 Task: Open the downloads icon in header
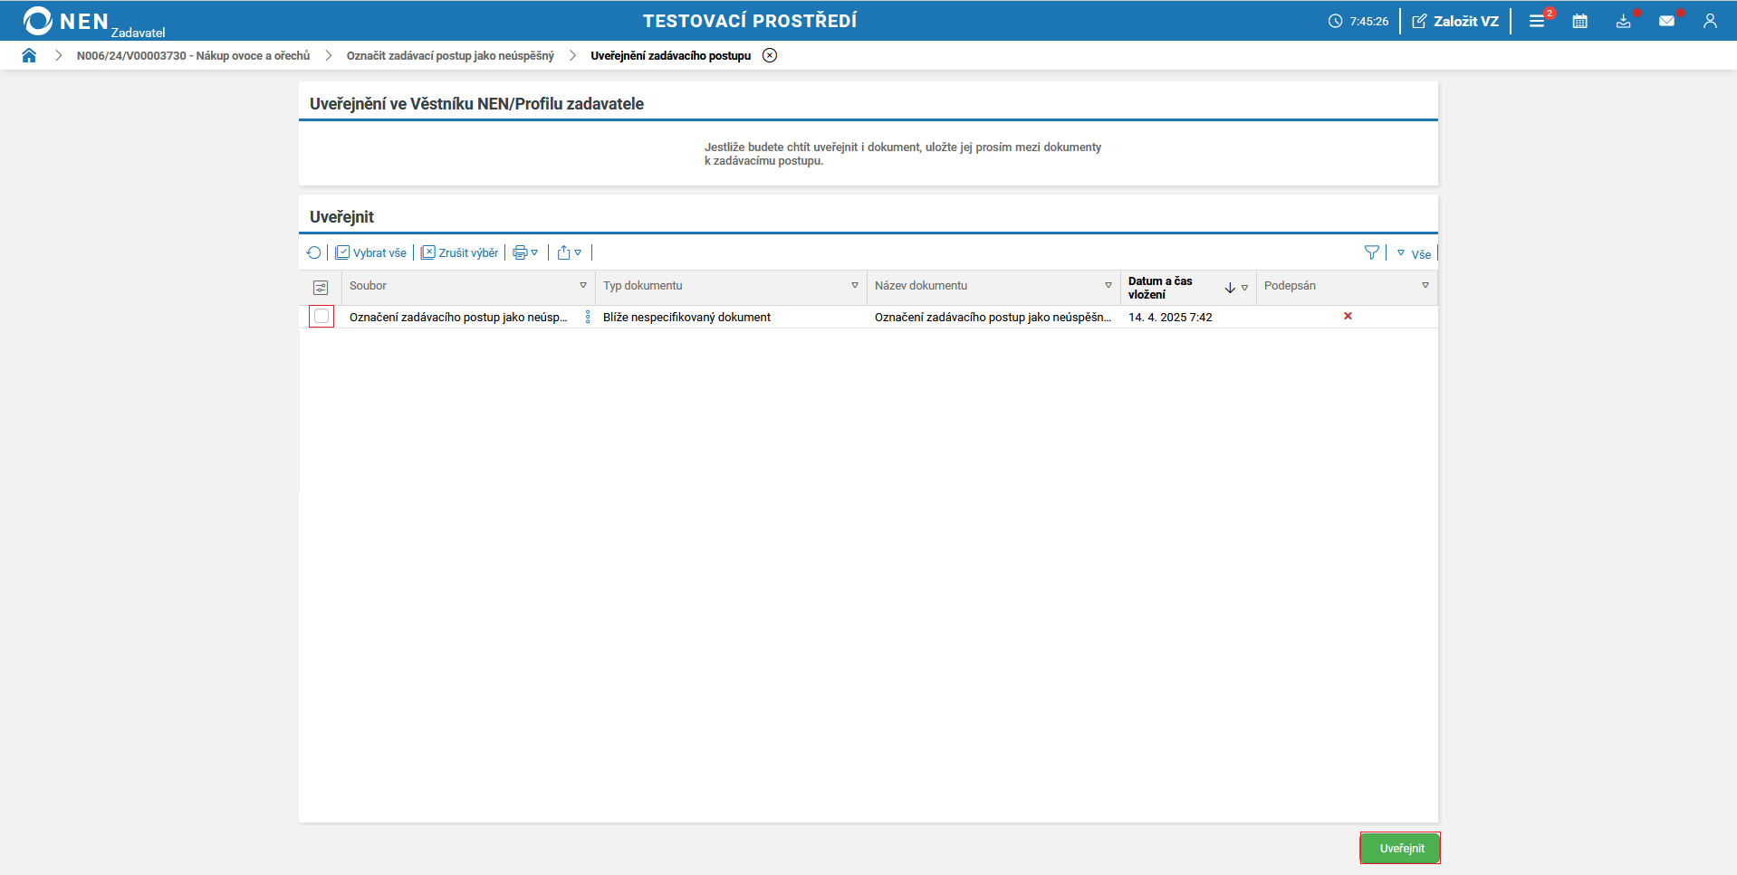[1623, 21]
